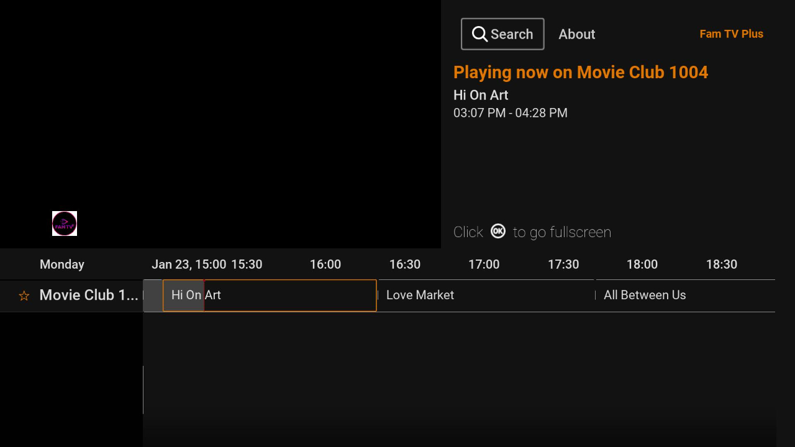This screenshot has height=447, width=795.
Task: Select the FANTV channel logo watermark
Action: pos(64,223)
